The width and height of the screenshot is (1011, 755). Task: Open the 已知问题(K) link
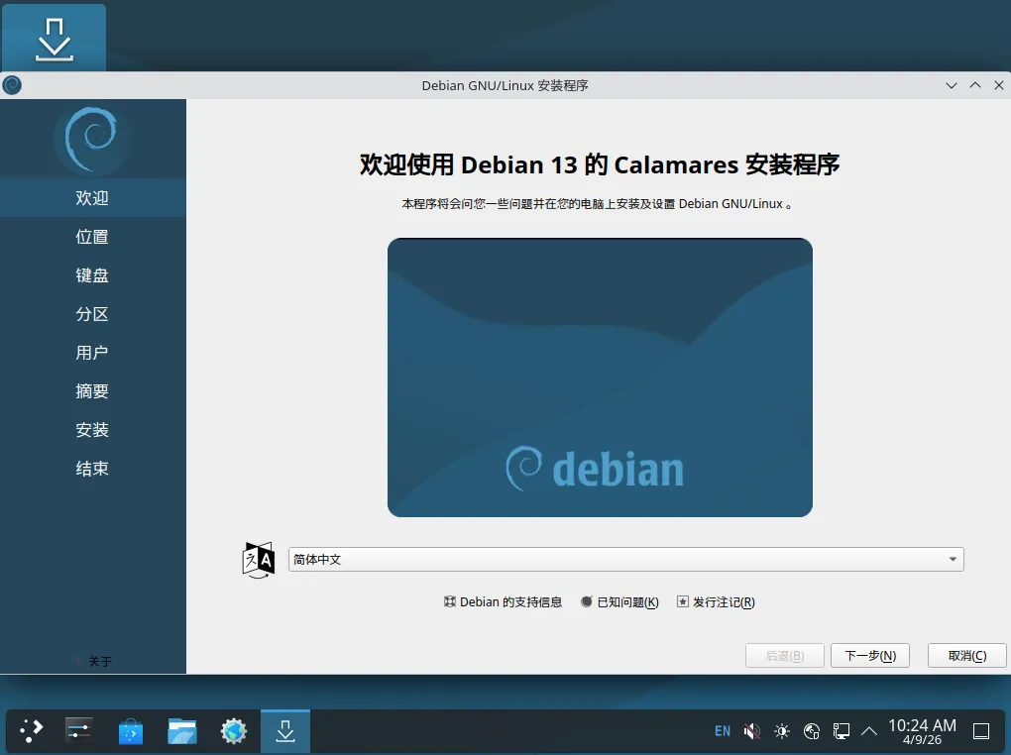pos(619,602)
